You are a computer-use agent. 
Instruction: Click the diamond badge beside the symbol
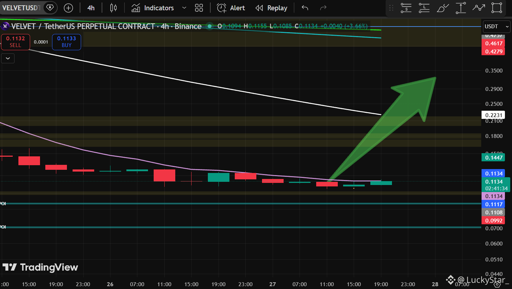[x=50, y=7]
